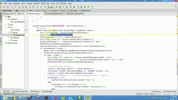This screenshot has height=100, width=178.
Task: Click the Redo arrow icon
Action: point(15,7)
